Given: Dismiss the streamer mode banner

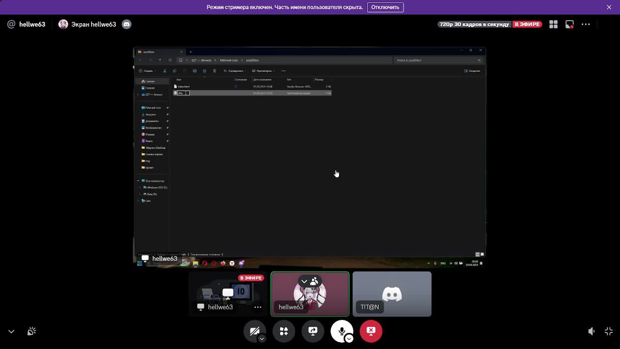Looking at the screenshot, I should tap(609, 7).
